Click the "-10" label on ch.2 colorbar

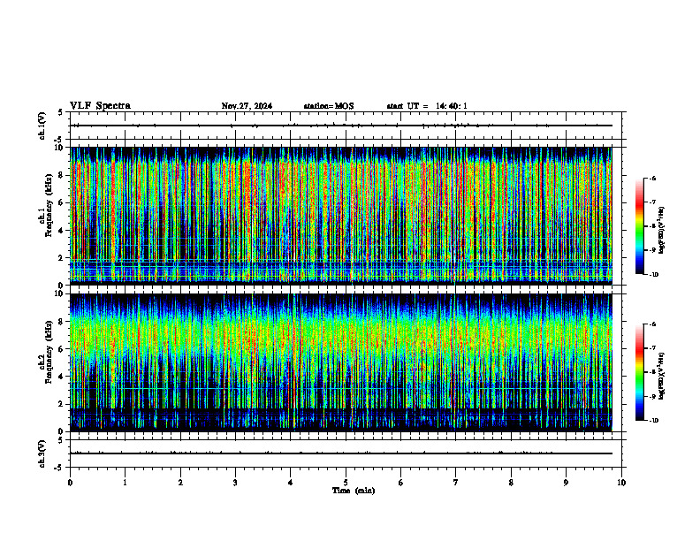[x=653, y=421]
